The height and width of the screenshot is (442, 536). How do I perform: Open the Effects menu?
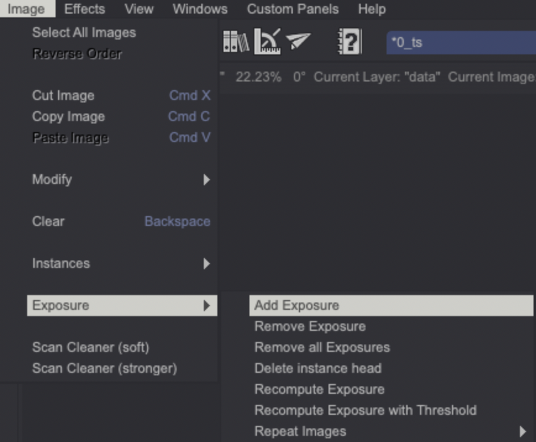[x=84, y=9]
